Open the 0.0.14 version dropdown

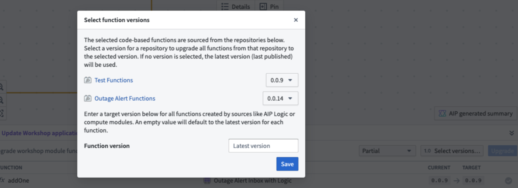click(280, 98)
